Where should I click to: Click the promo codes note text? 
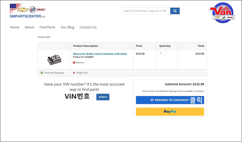click(x=173, y=91)
